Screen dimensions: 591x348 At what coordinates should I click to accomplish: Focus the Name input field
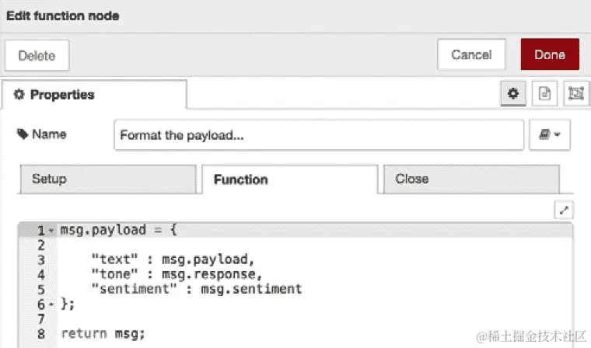coord(319,135)
